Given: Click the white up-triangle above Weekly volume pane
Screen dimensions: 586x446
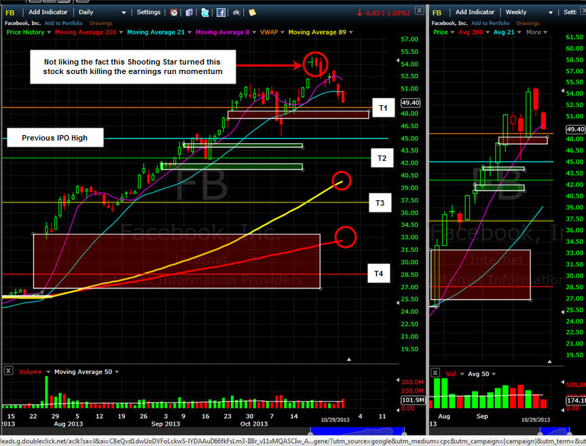Looking at the screenshot, I should click(x=549, y=362).
